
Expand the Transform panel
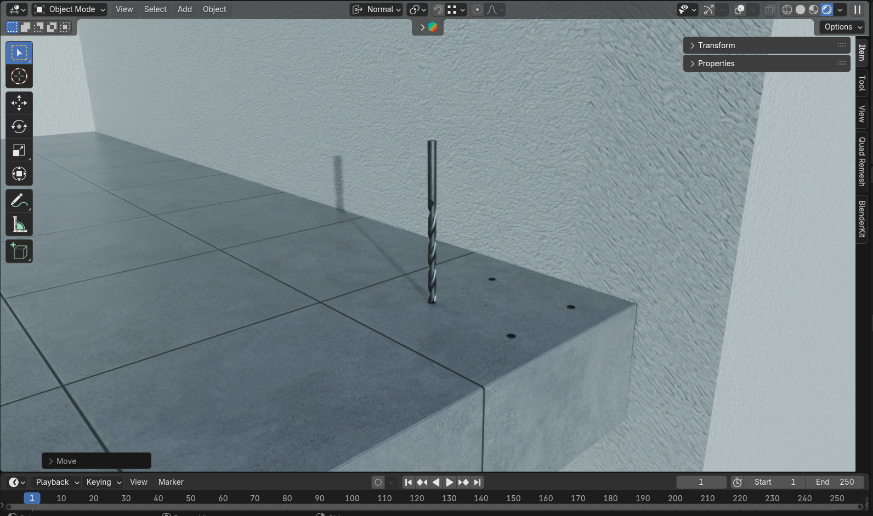[x=716, y=45]
